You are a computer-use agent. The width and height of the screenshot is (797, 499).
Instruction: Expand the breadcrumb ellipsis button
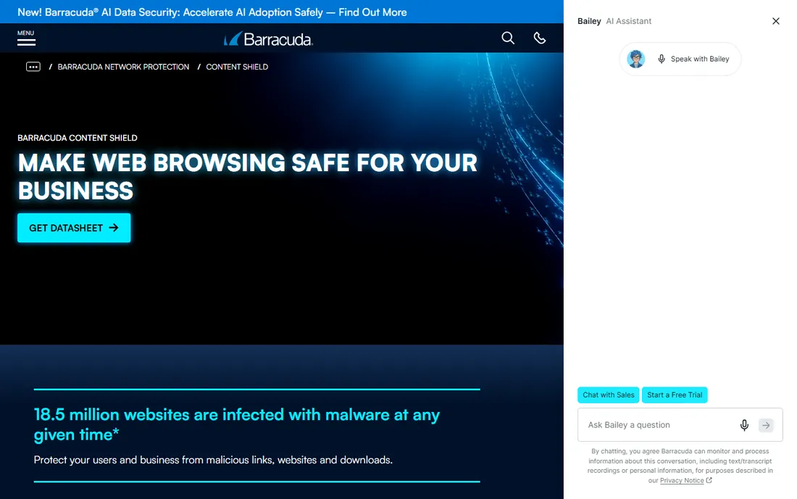coord(33,67)
